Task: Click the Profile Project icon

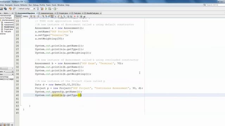Action: [x=55, y=9]
